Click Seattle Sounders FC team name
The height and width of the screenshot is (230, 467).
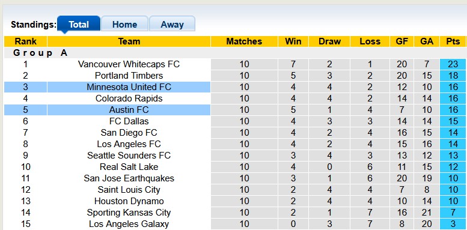click(x=129, y=156)
